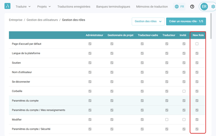
Task: Open the Gestion des rôles dropdown
Action: (148, 21)
